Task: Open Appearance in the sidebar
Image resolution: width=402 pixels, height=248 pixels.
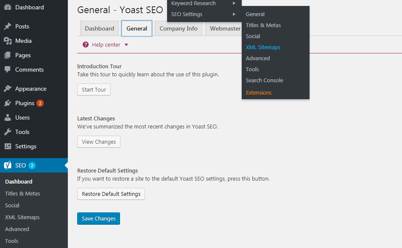Action: (34, 89)
